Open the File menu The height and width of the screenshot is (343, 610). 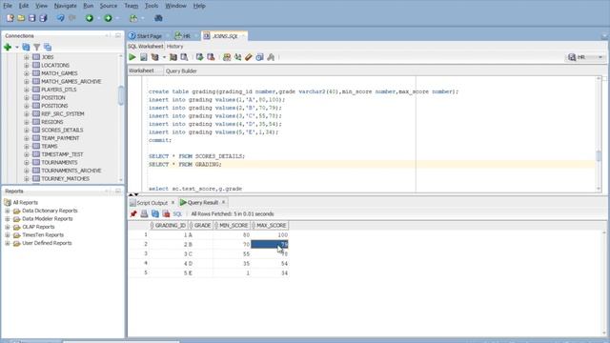(x=8, y=6)
